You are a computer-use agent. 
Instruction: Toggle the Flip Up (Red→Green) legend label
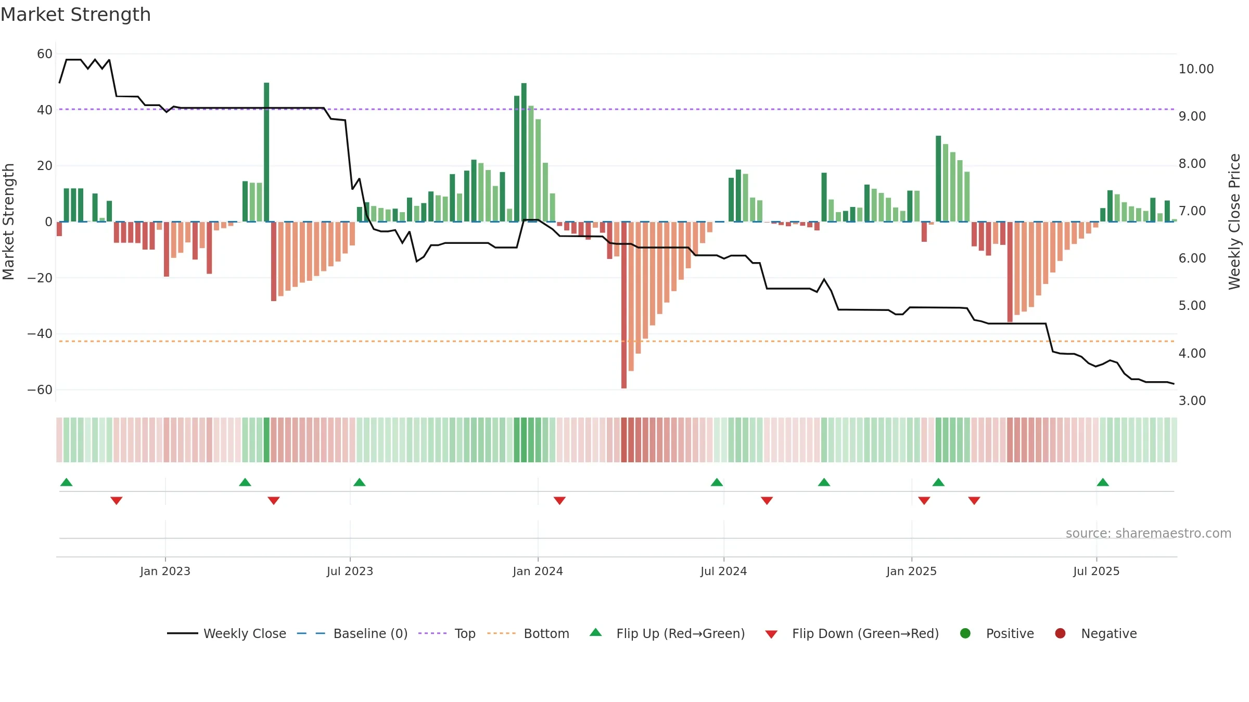(x=681, y=633)
